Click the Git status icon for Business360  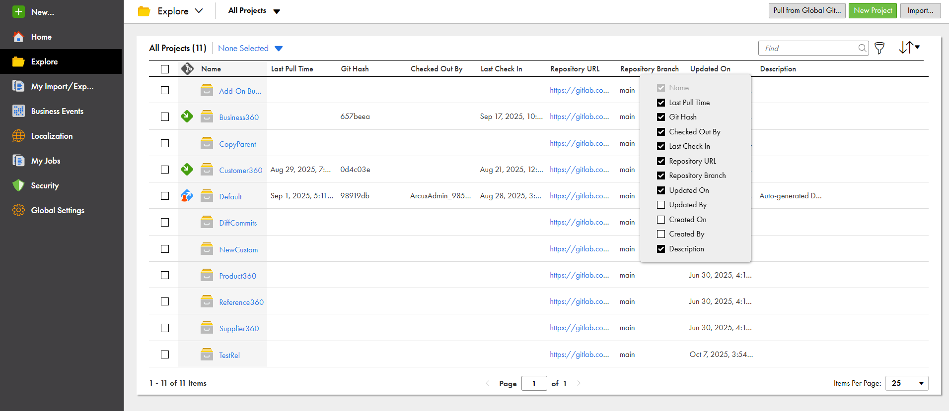(x=187, y=117)
